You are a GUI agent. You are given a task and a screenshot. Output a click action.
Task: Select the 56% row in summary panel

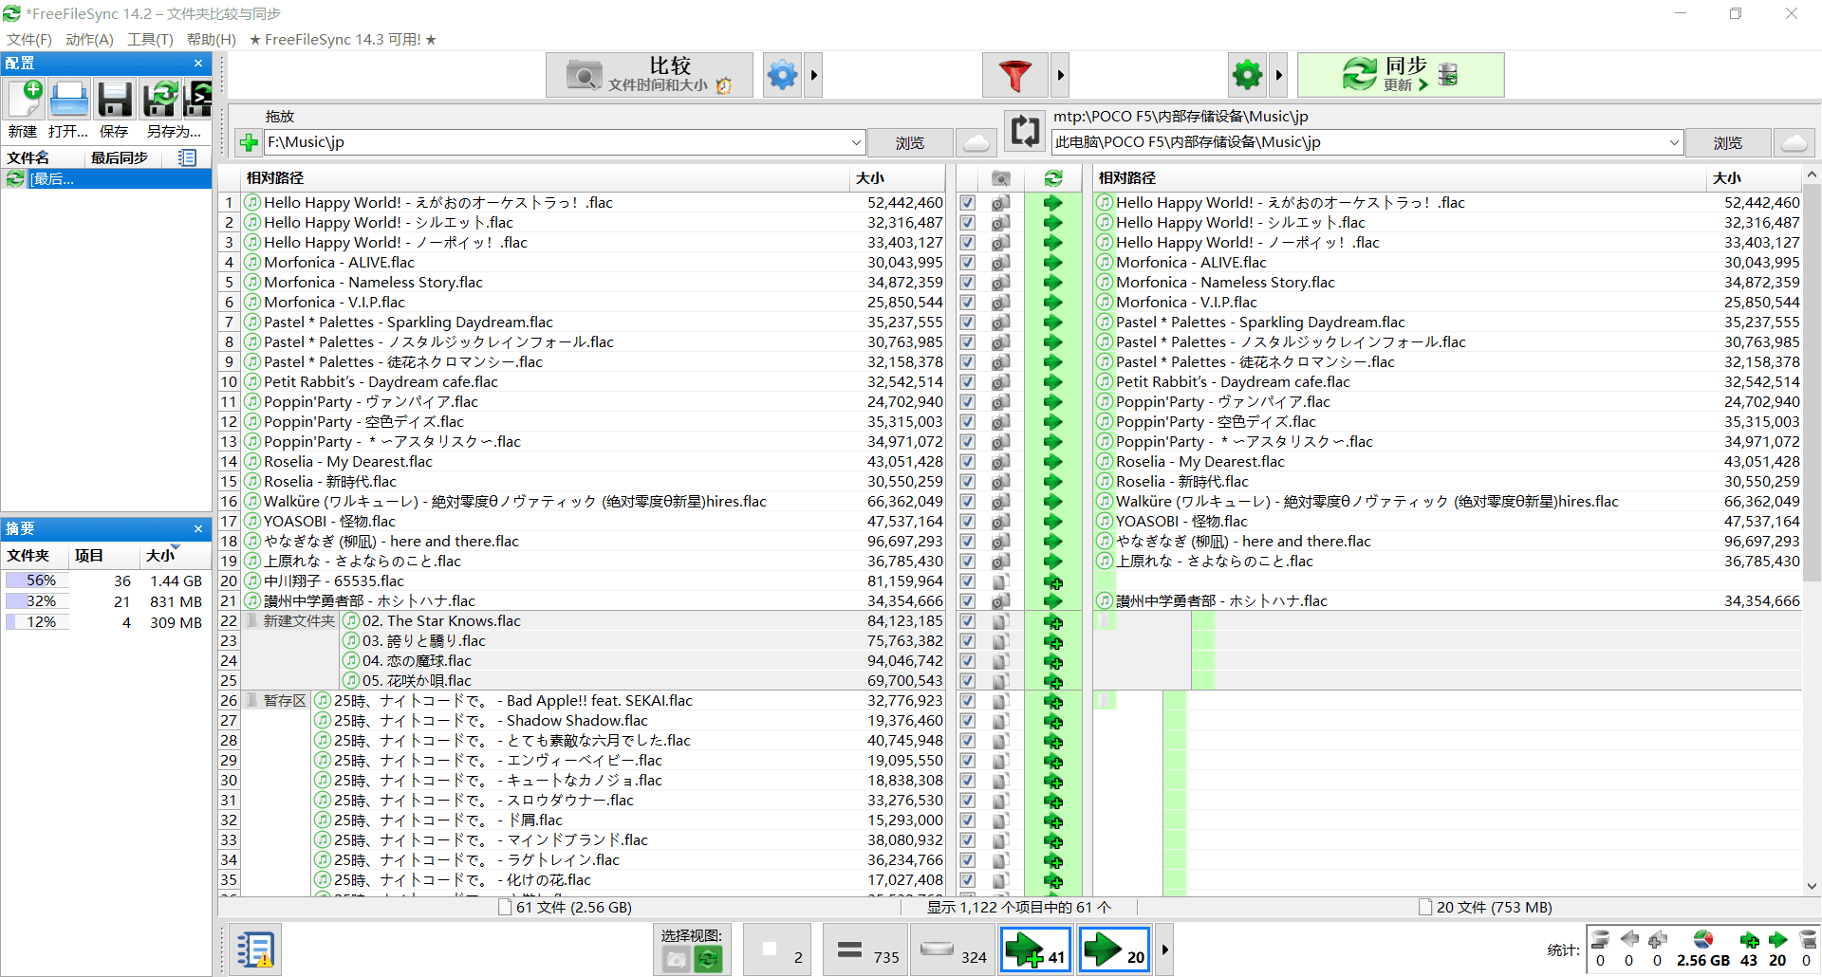coord(104,581)
